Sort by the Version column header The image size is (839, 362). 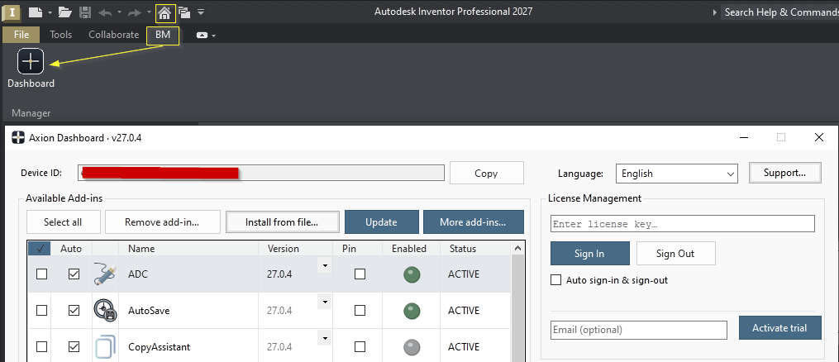click(x=283, y=249)
